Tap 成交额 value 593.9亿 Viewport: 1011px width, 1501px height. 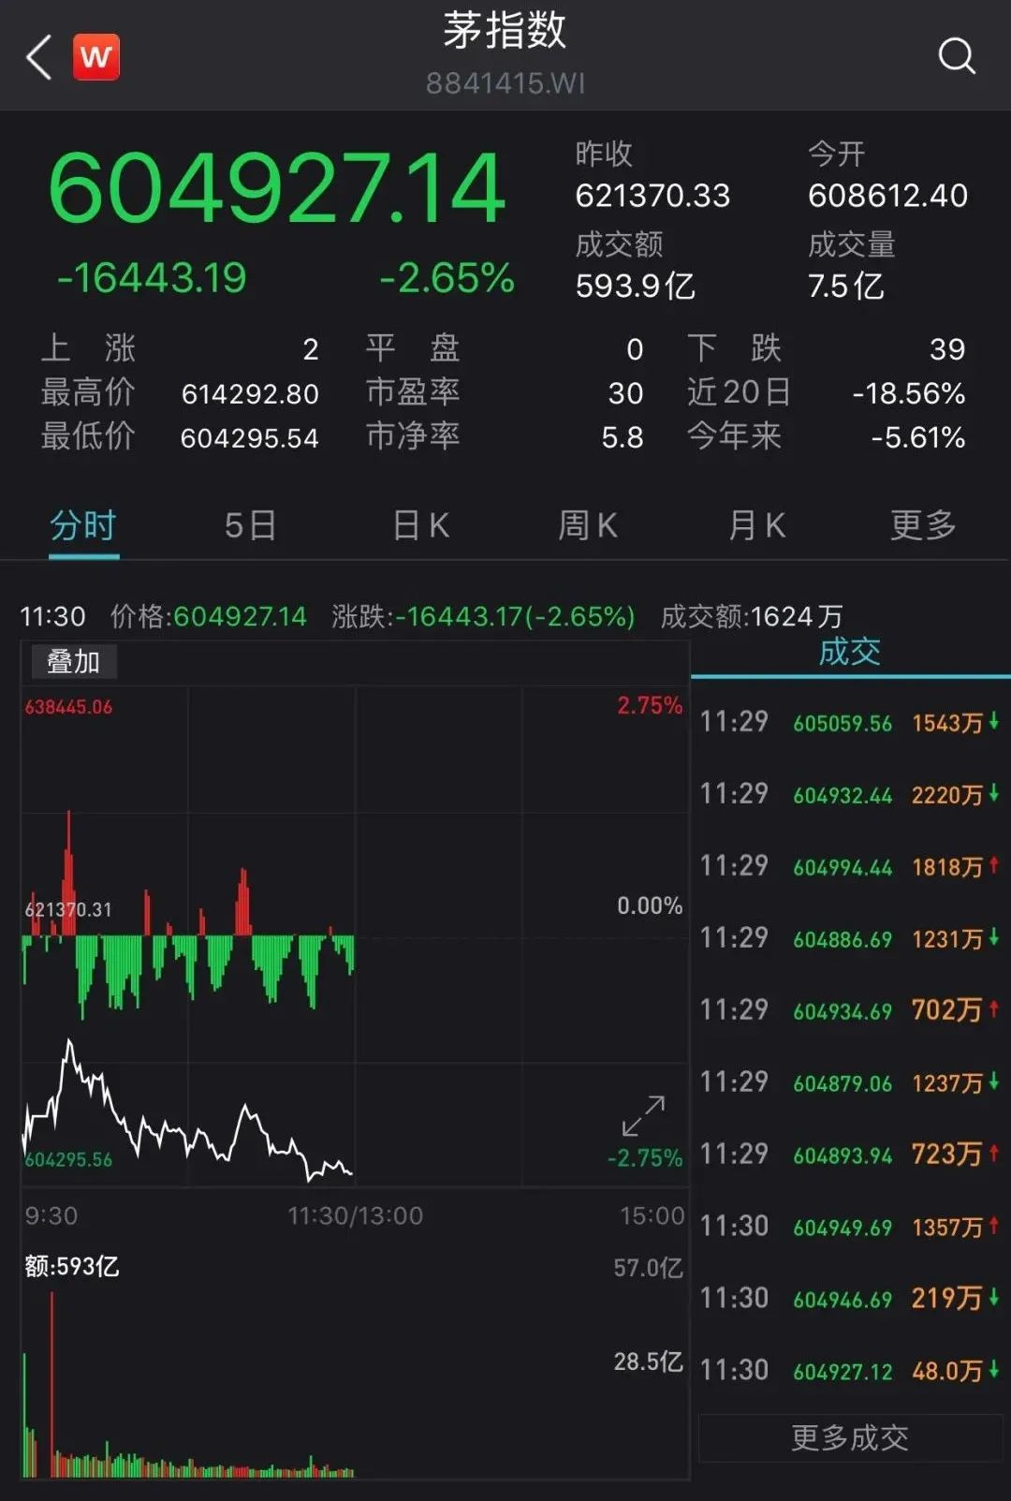click(636, 286)
